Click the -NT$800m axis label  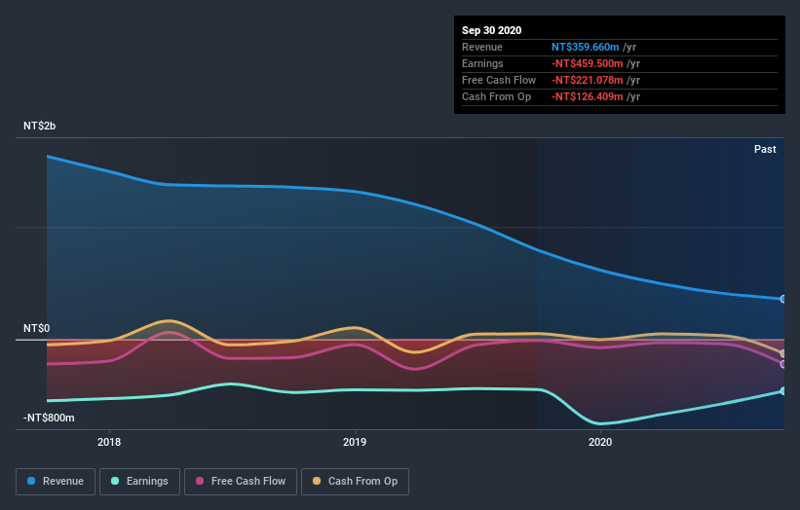coord(49,418)
